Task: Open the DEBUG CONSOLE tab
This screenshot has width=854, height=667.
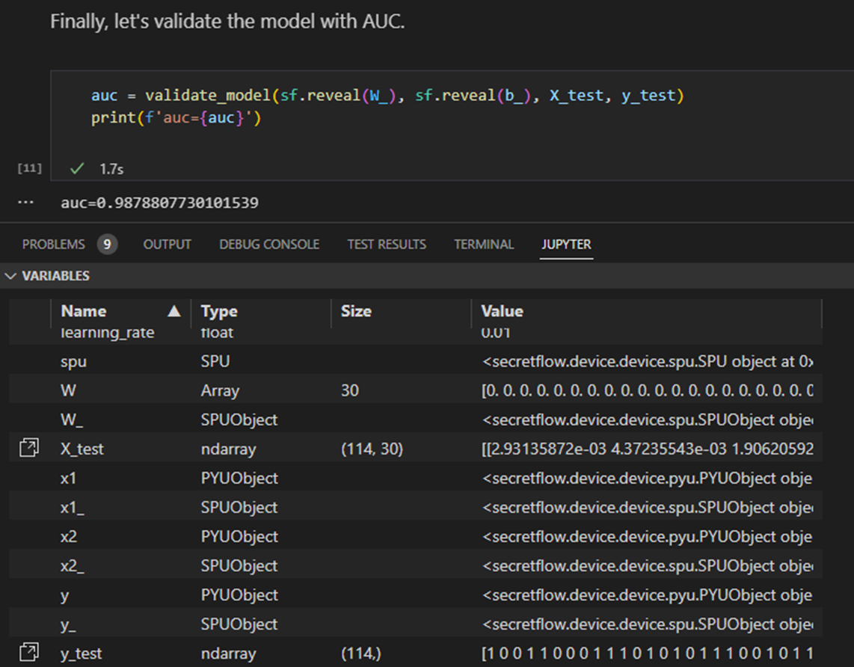Action: 269,244
